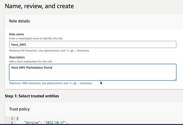Click the "Enter a meaningful name" helper text
The image size is (183, 125).
(36, 38)
